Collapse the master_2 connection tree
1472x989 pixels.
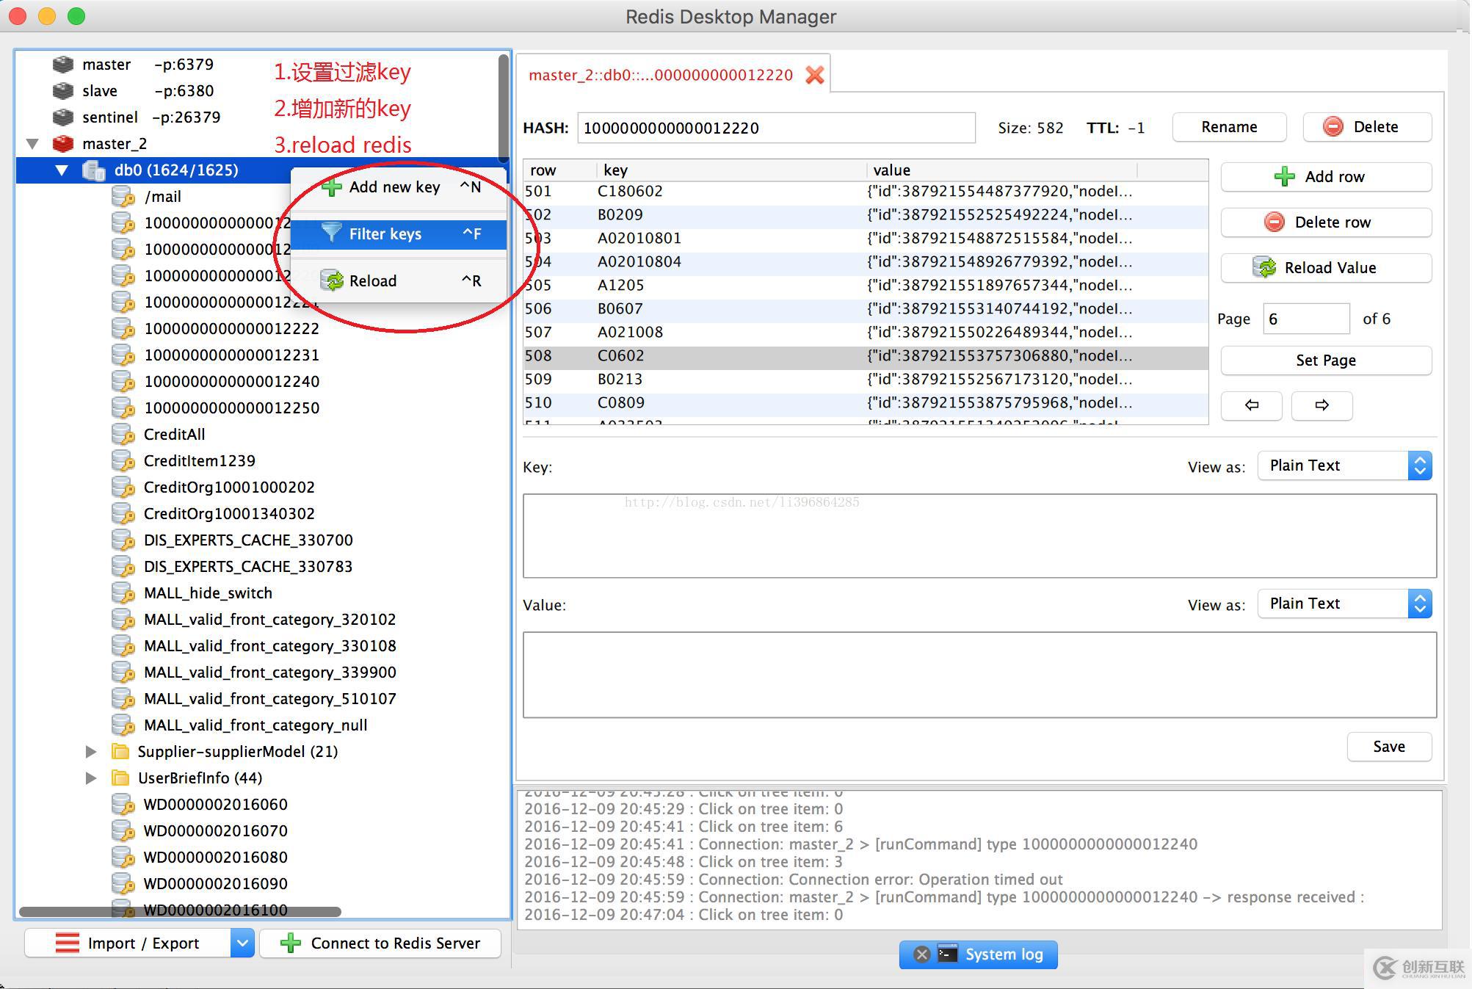click(32, 143)
